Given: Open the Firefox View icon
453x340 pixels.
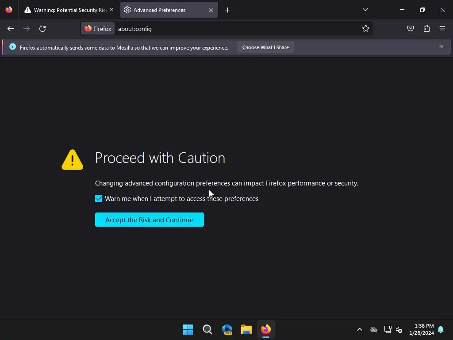Looking at the screenshot, I should point(9,10).
